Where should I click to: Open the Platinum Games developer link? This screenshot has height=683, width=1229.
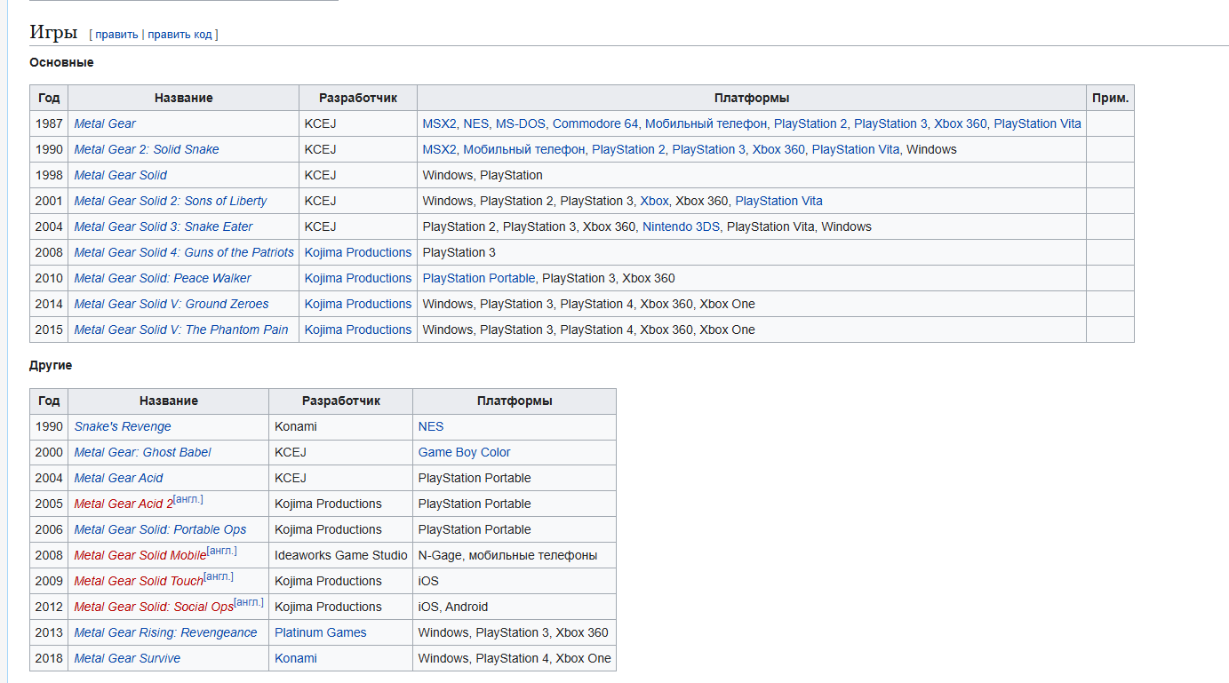point(320,632)
